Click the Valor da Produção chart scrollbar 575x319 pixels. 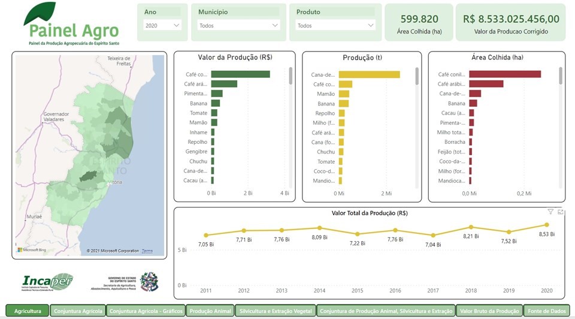coord(290,76)
